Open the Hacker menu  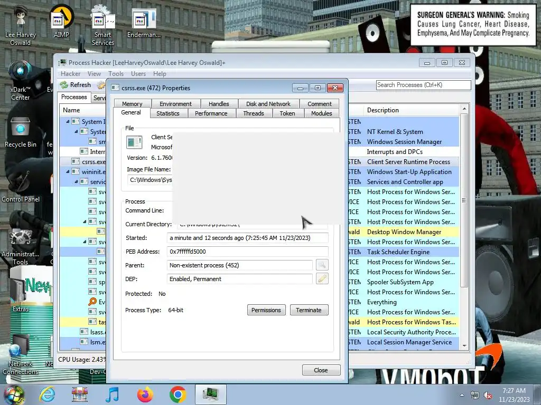tap(70, 74)
